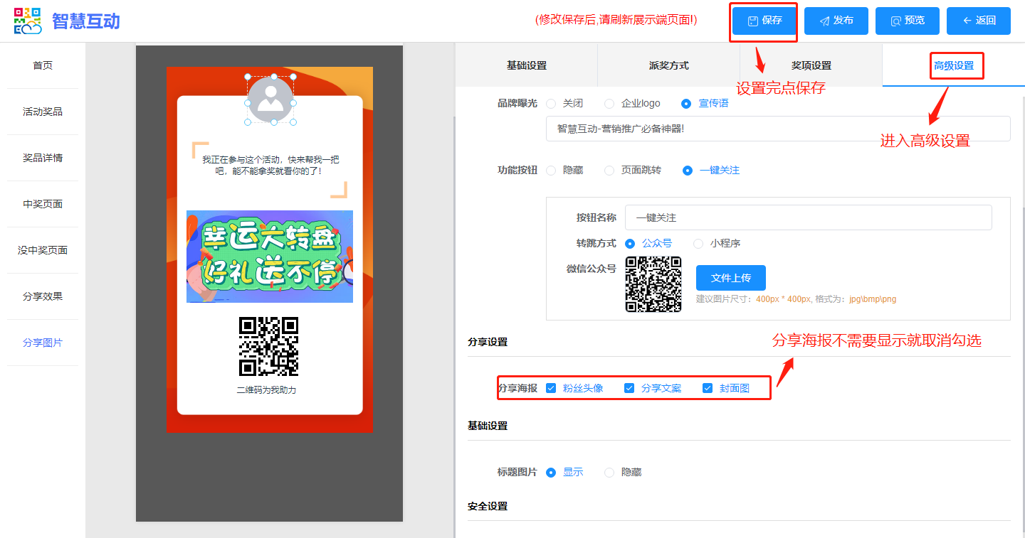Click the 返回 back arrow button
This screenshot has height=538, width=1025.
[x=978, y=21]
